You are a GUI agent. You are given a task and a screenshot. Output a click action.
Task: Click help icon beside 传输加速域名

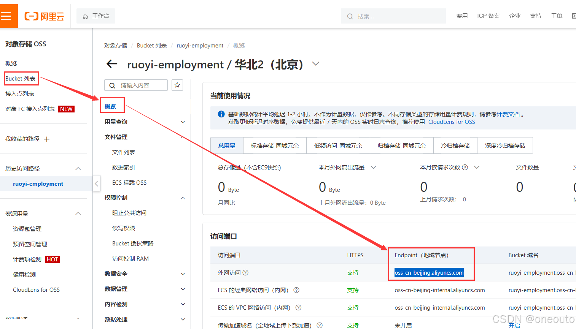pyautogui.click(x=320, y=325)
